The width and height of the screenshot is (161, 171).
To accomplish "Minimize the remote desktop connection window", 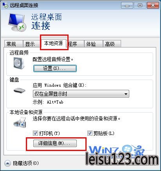I will pos(127,5).
